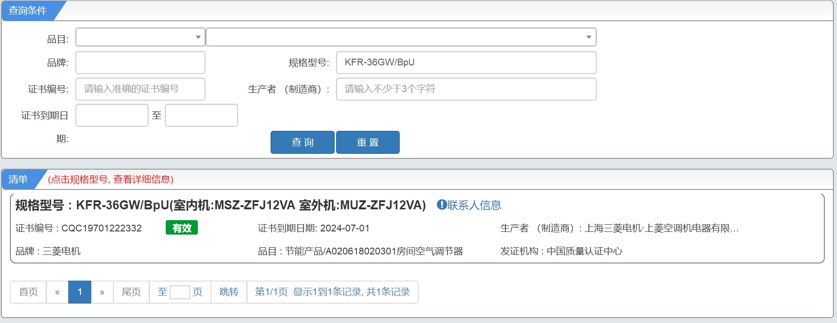This screenshot has height=323, width=837.
Task: Click the 联系人信息 info icon
Action: (x=441, y=205)
